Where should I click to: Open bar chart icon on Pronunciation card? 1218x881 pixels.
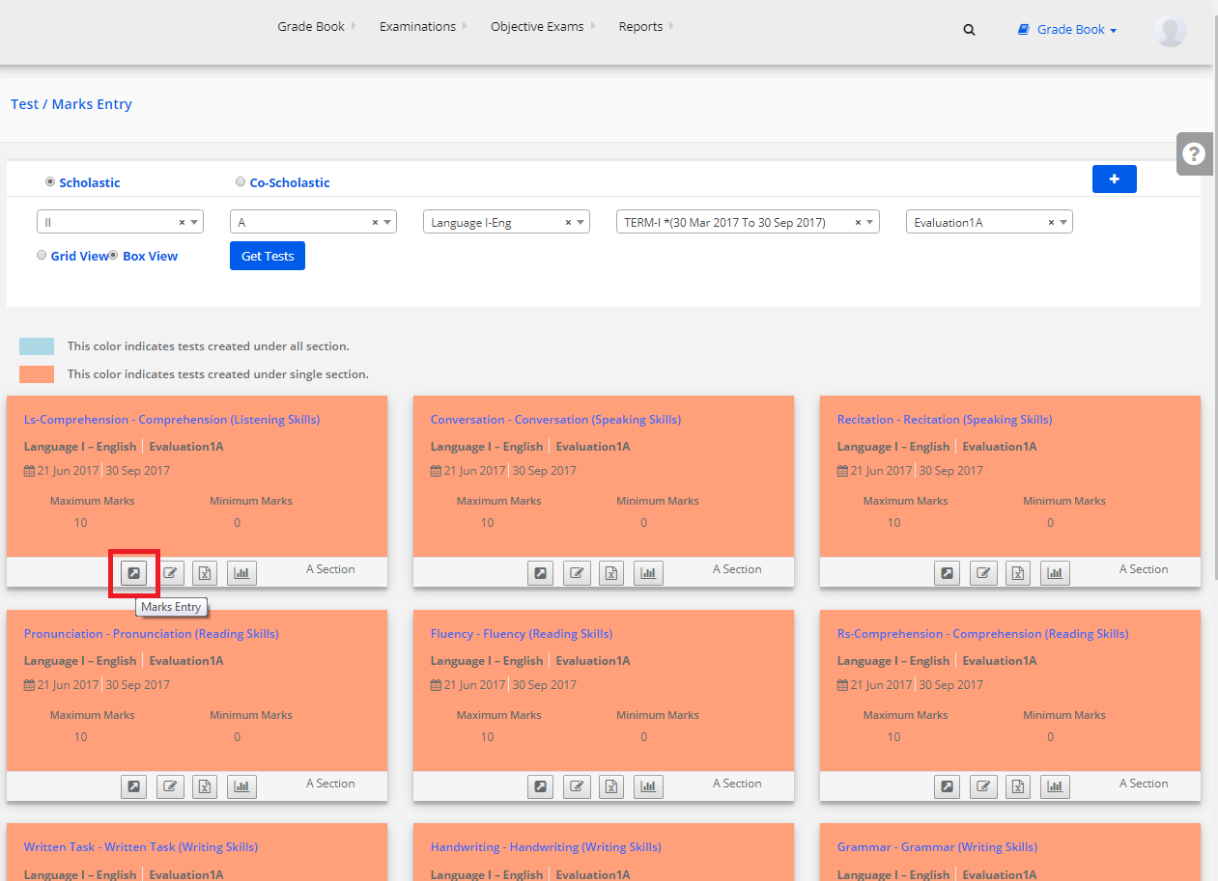pyautogui.click(x=241, y=786)
